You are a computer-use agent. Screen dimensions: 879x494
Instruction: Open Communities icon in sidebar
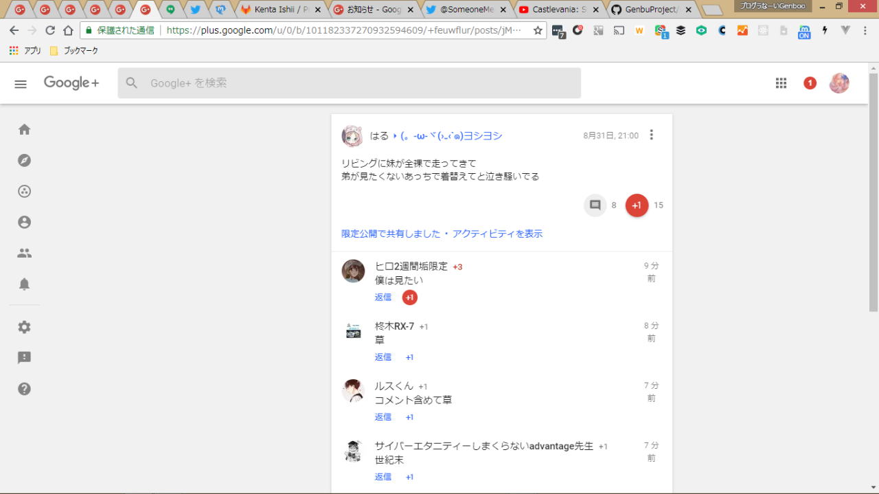pos(24,192)
